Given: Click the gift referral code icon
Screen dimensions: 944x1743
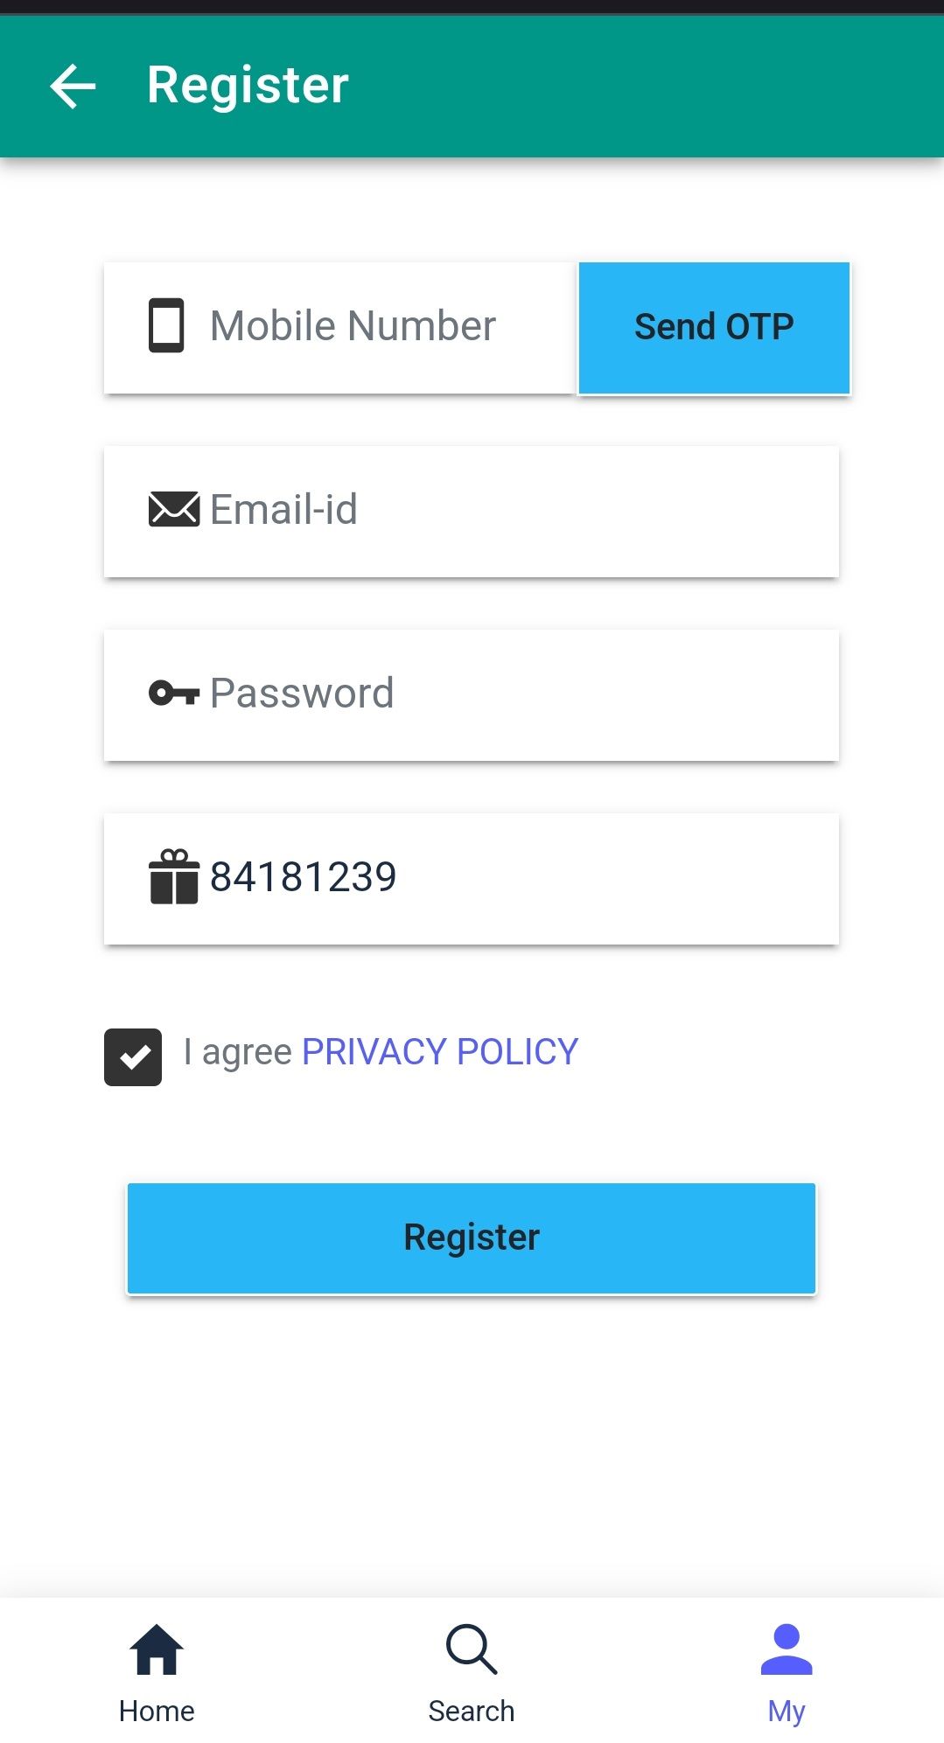Looking at the screenshot, I should pos(173,876).
